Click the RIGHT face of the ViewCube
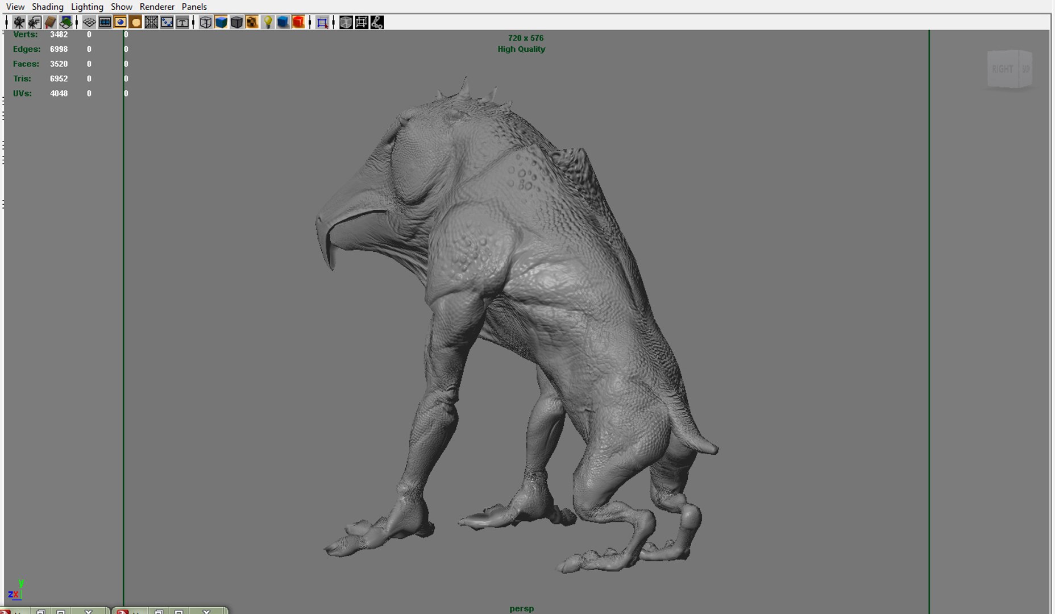 tap(1002, 69)
